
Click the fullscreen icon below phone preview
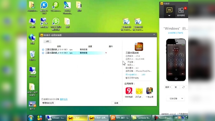176,87
